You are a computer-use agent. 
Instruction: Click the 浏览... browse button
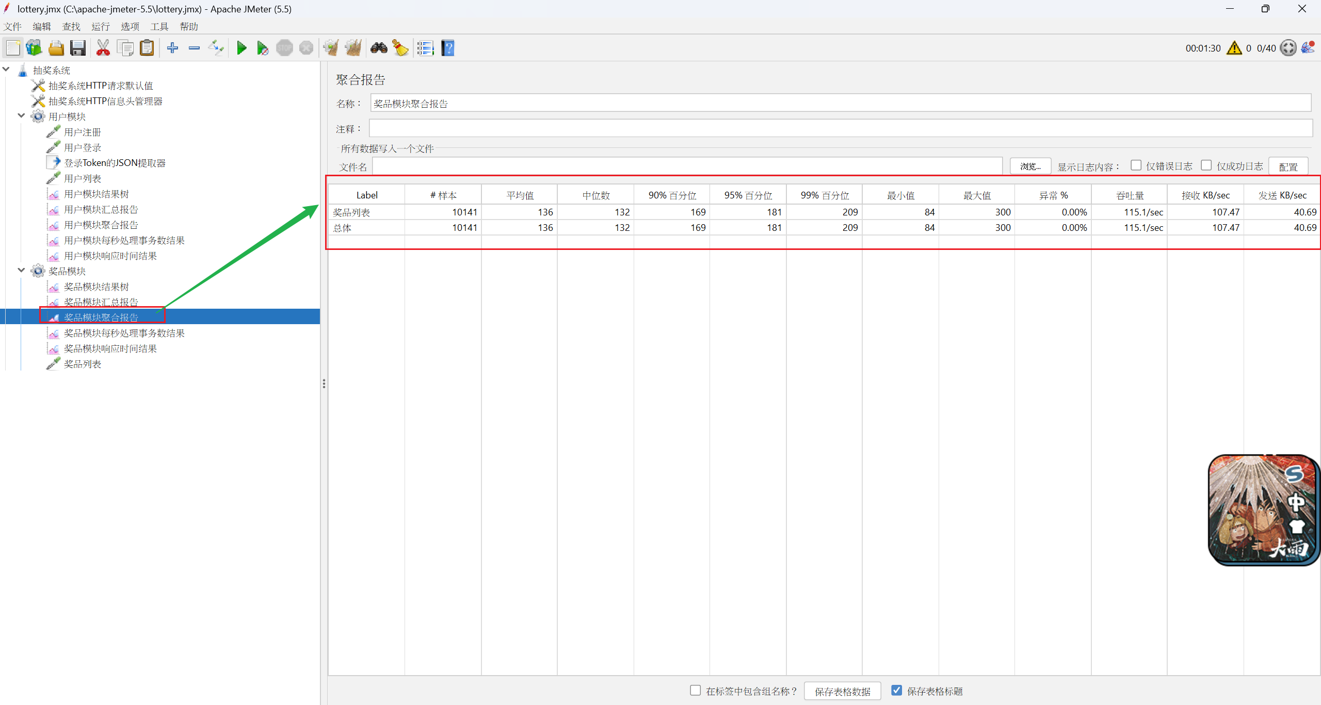click(x=1030, y=166)
